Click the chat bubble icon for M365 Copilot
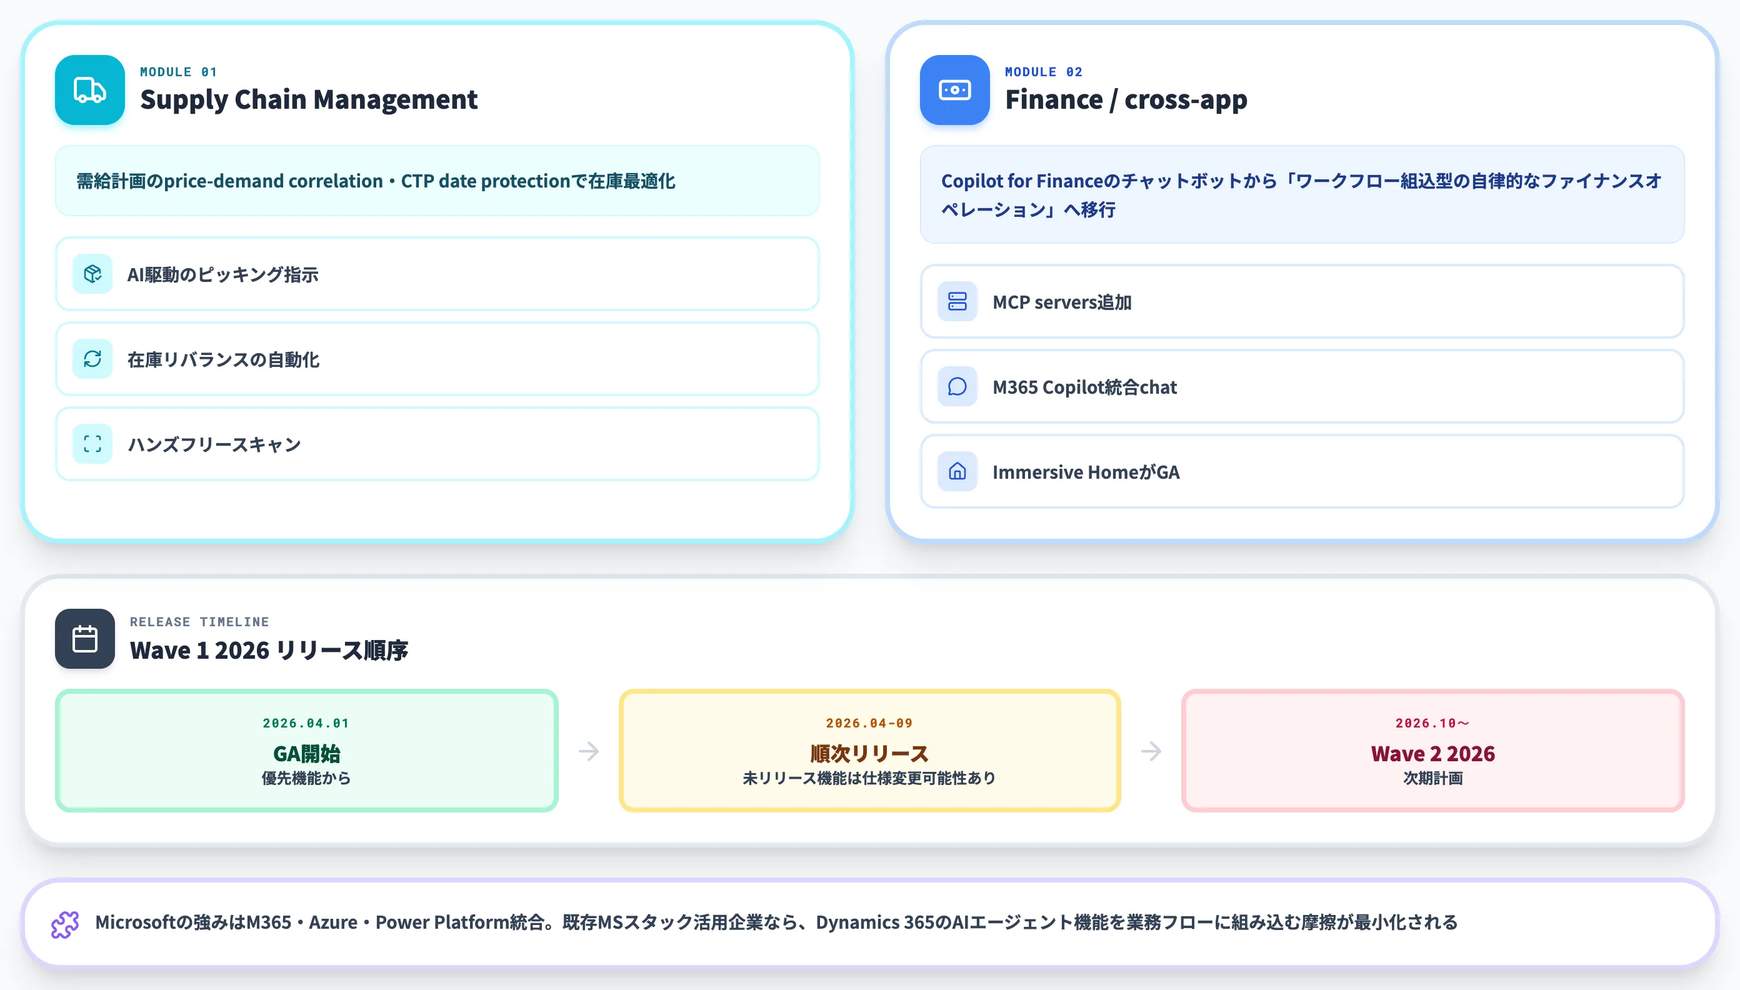This screenshot has height=990, width=1740. (957, 386)
